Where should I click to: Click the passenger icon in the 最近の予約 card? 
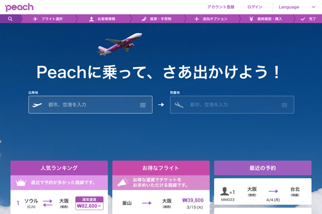coord(224,191)
